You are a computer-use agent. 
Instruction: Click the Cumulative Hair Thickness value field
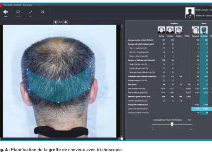pyautogui.click(x=189, y=120)
